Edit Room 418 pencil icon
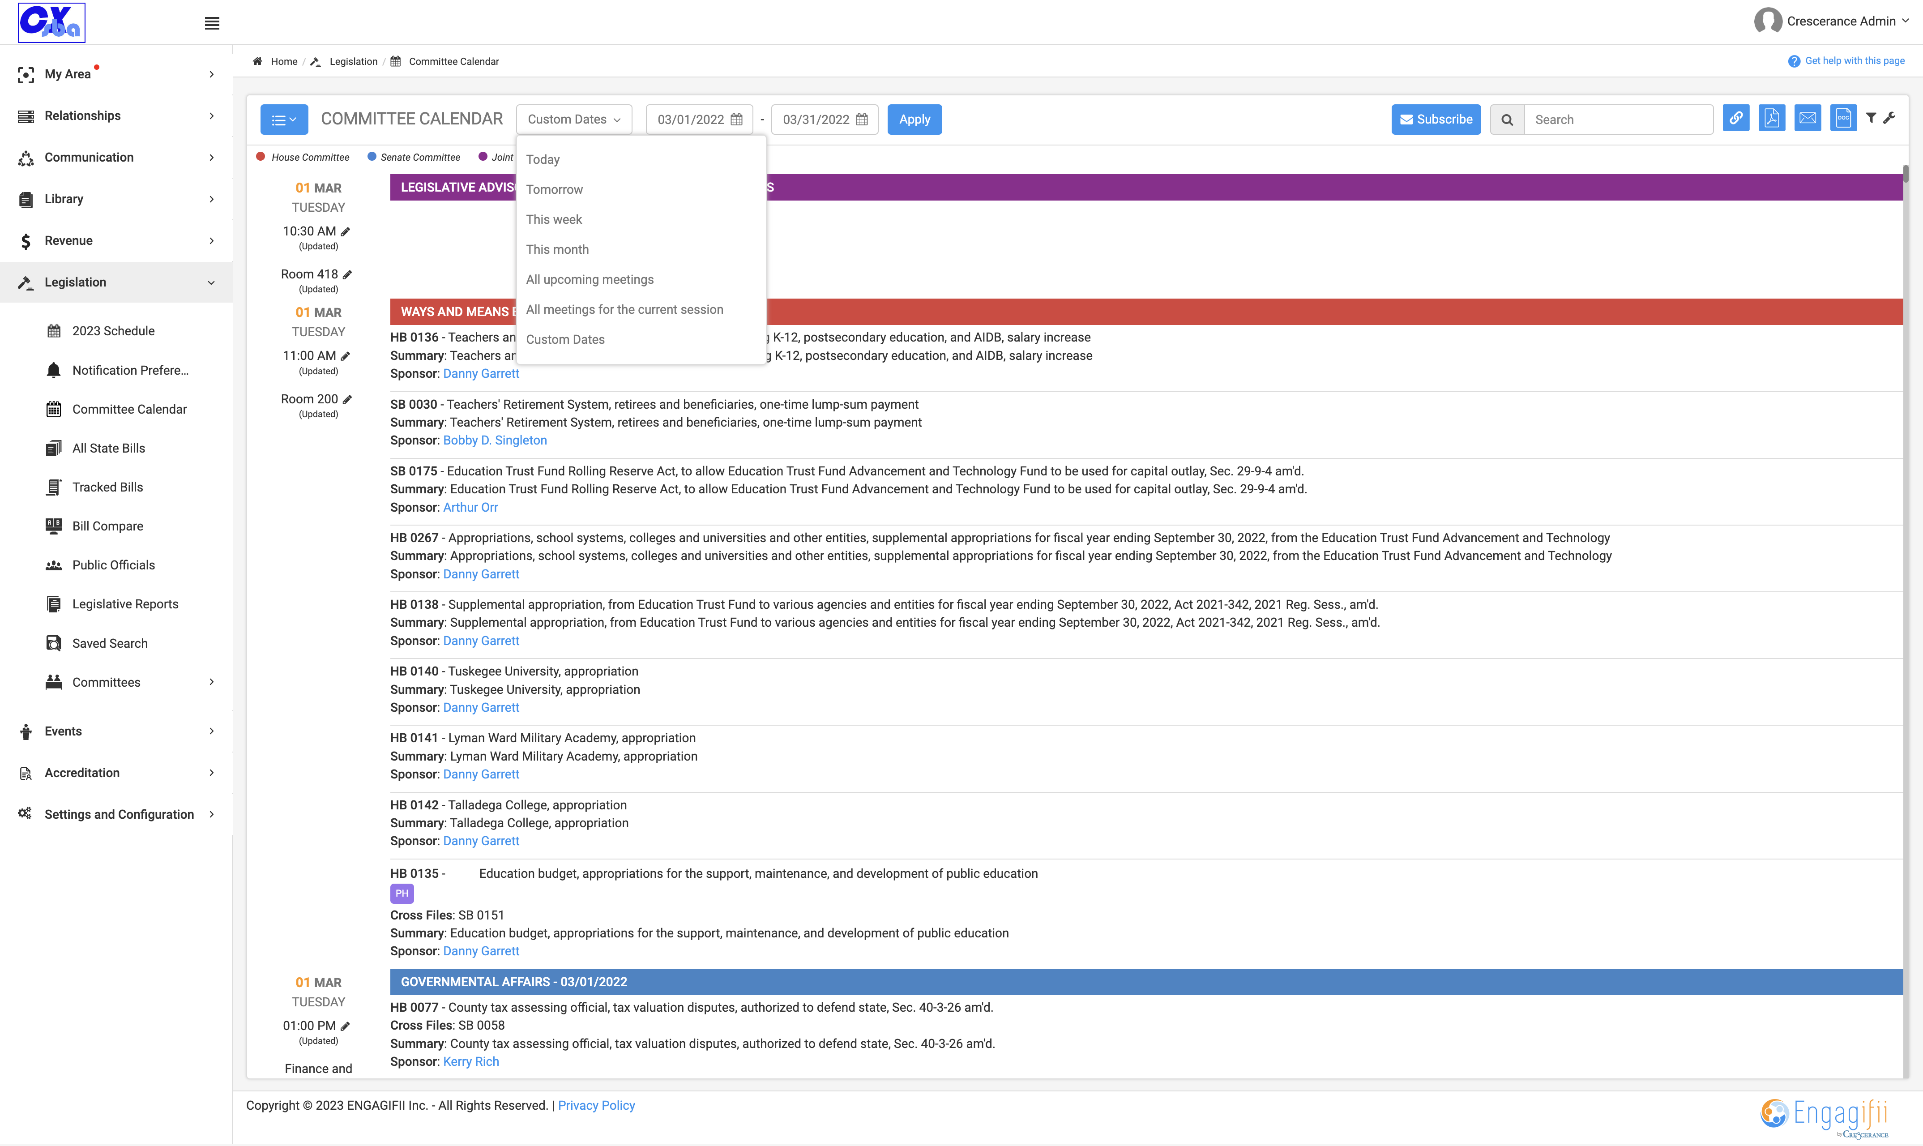The width and height of the screenshot is (1923, 1146). click(x=347, y=275)
